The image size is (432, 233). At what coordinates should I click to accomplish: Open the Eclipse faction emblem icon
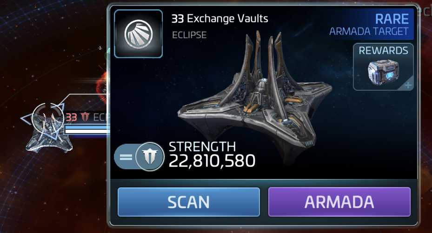click(x=138, y=34)
